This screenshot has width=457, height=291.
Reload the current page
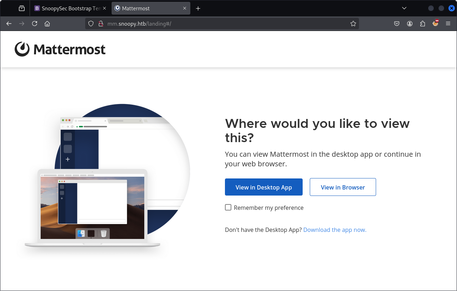point(35,24)
